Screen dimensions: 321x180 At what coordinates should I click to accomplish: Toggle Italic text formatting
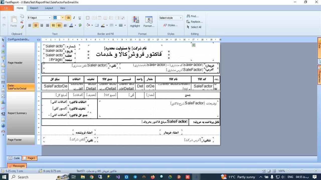(74, 18)
